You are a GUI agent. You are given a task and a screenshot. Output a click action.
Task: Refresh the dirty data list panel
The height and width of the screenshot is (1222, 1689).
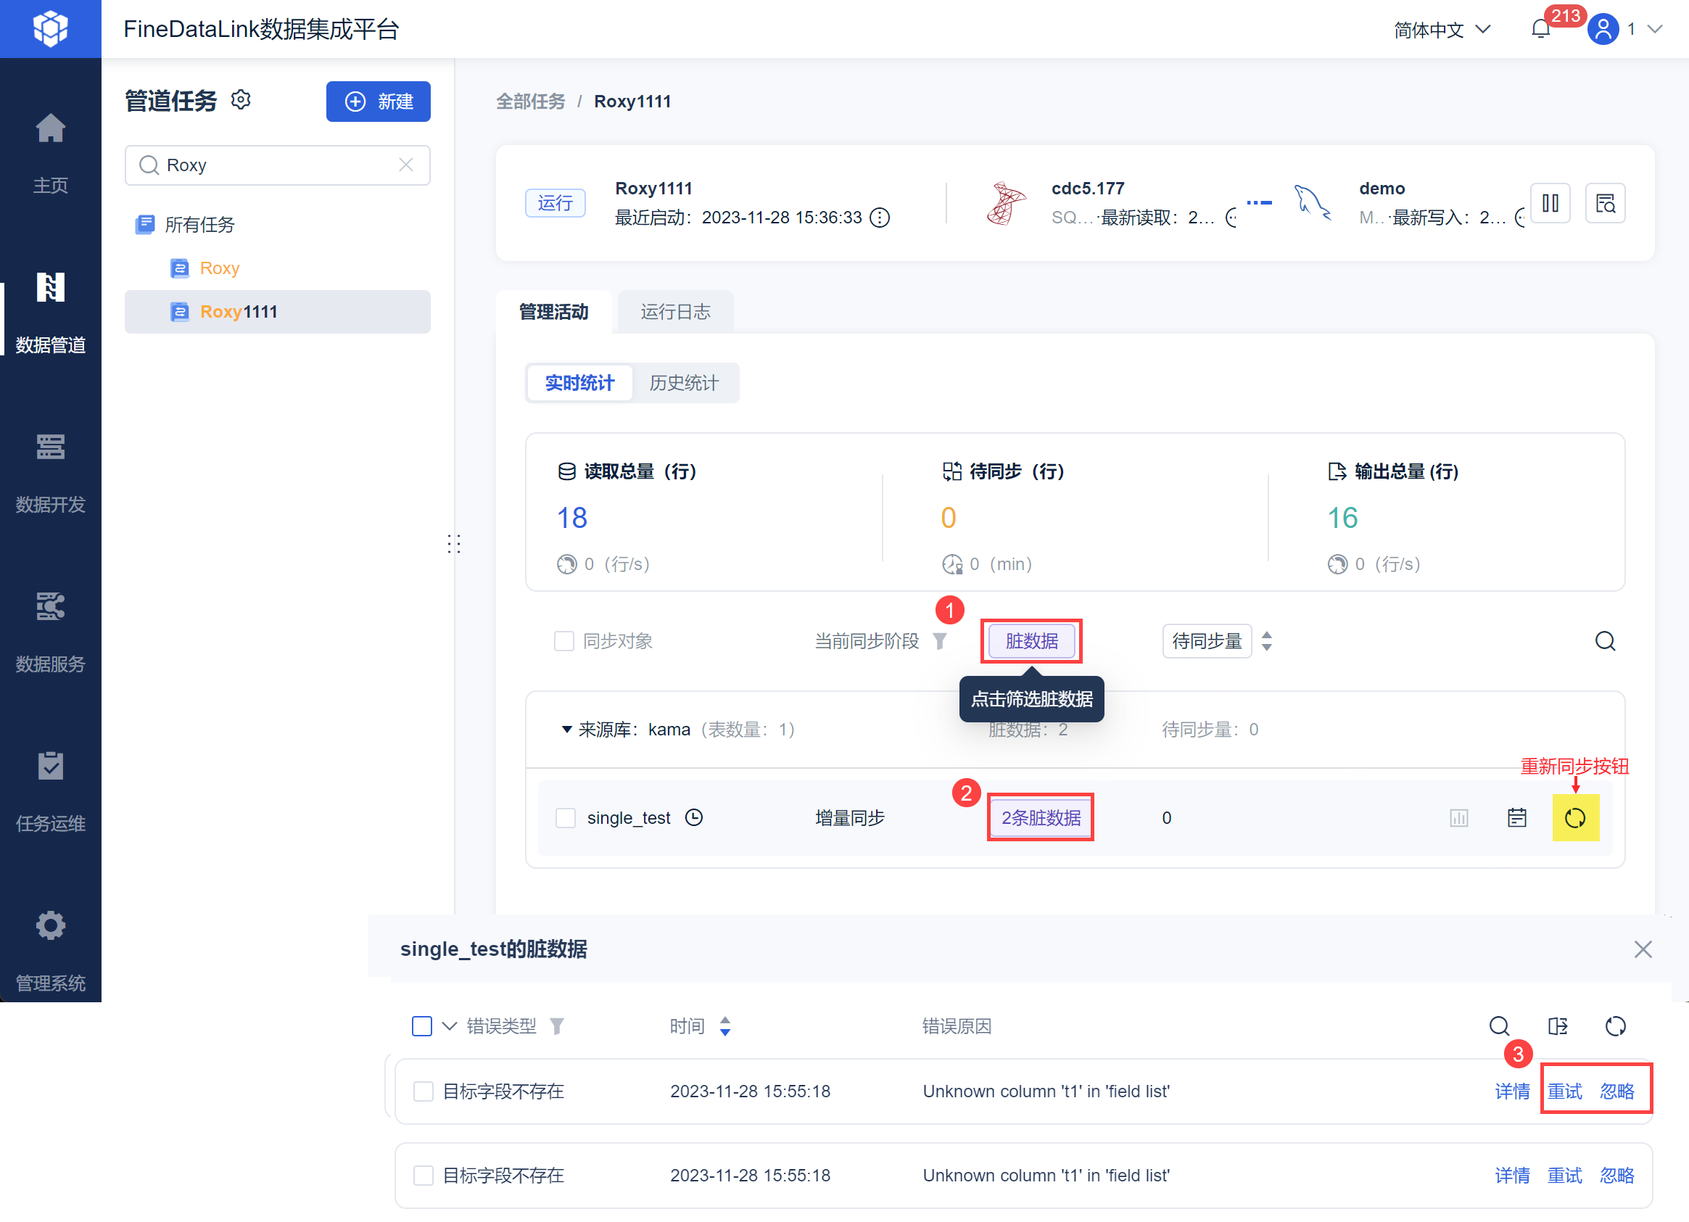(1614, 1026)
